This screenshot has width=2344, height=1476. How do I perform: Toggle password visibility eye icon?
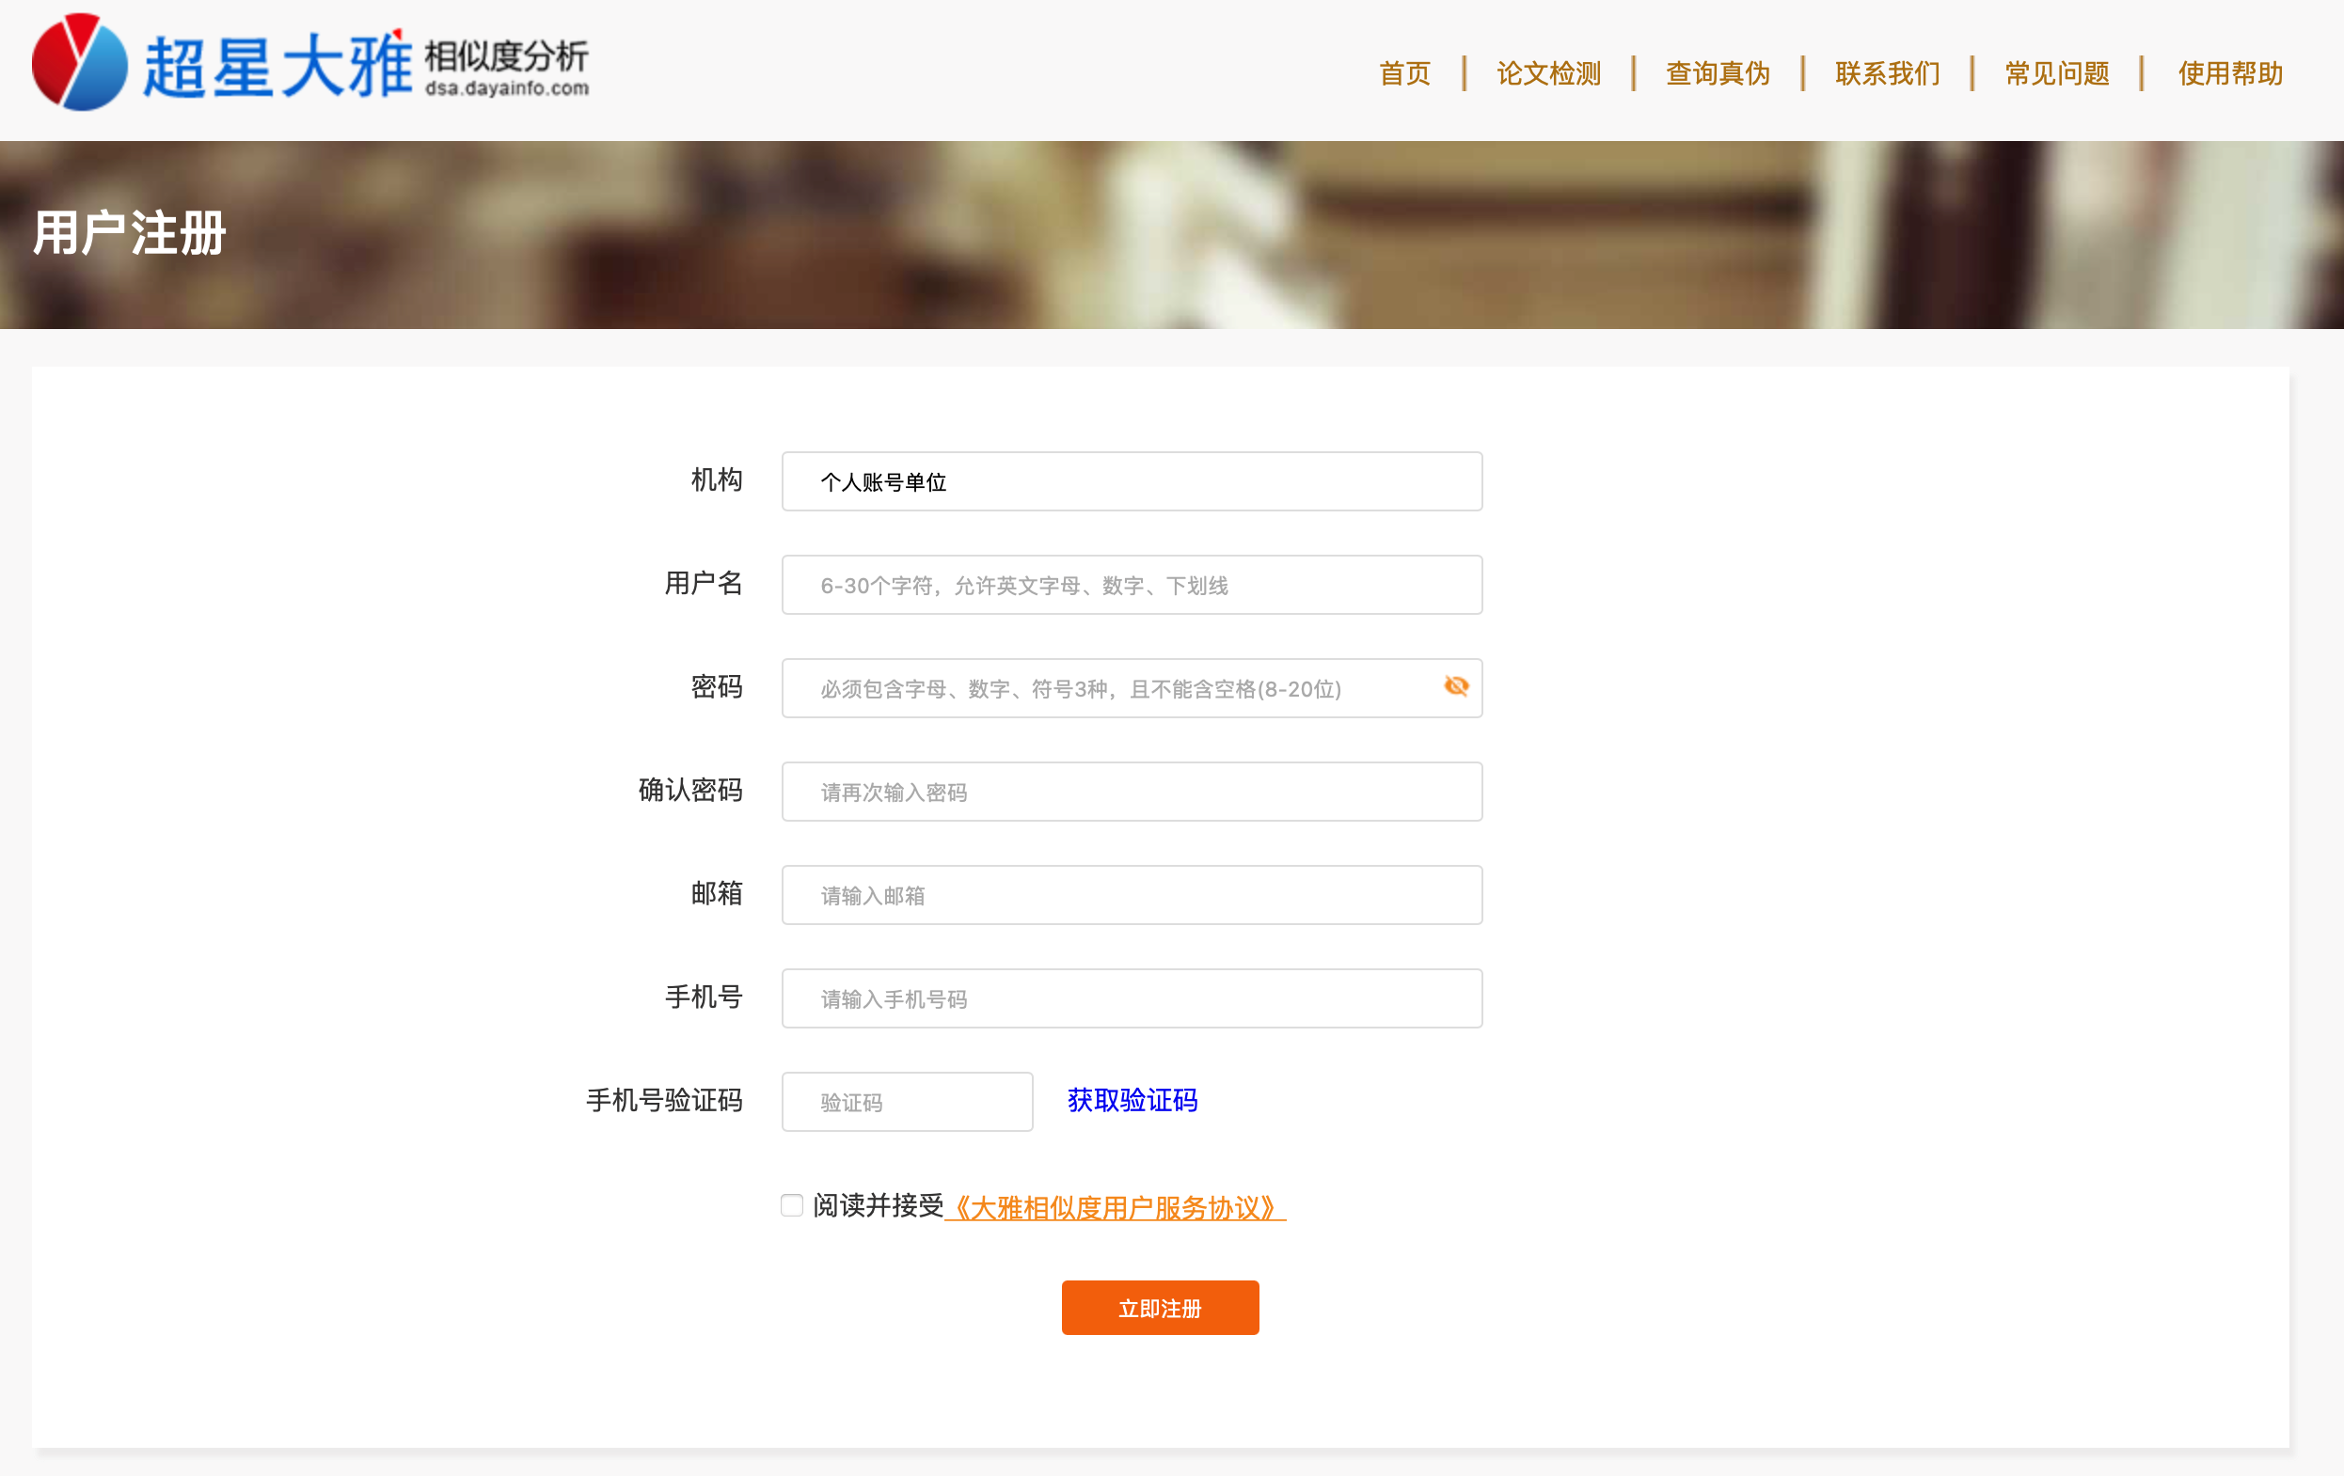(x=1455, y=687)
